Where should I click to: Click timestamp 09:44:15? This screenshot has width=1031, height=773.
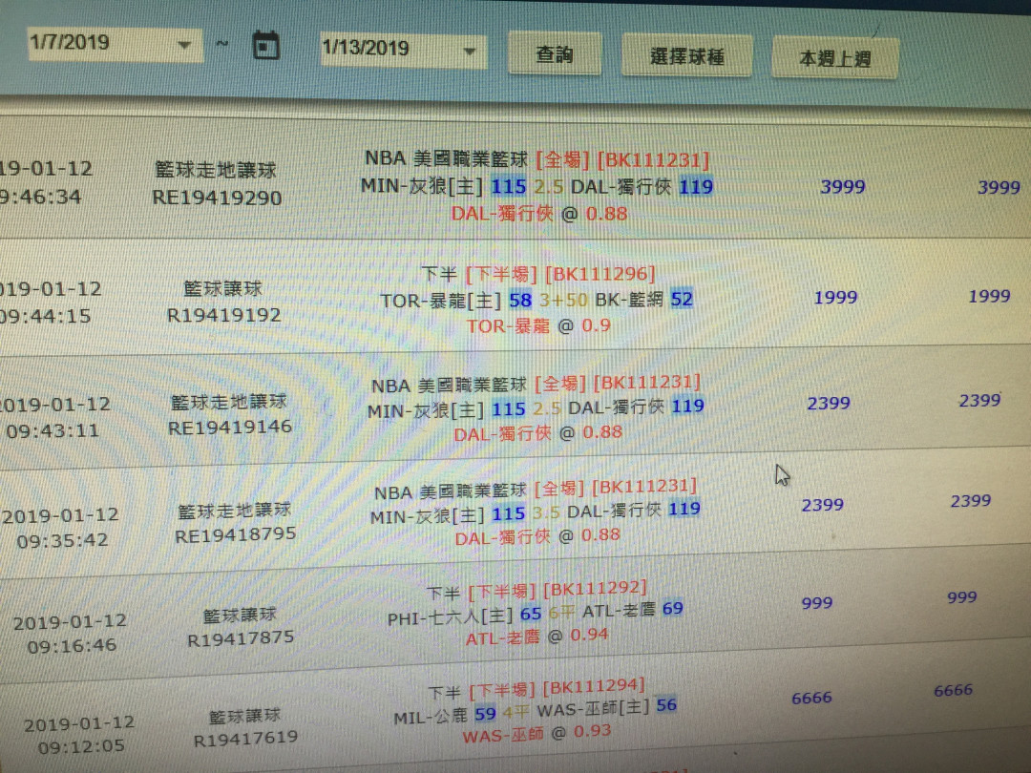[x=46, y=316]
